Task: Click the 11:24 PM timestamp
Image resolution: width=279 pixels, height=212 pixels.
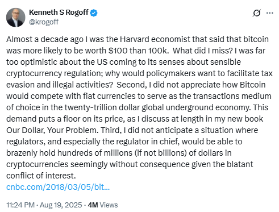Action: point(20,205)
